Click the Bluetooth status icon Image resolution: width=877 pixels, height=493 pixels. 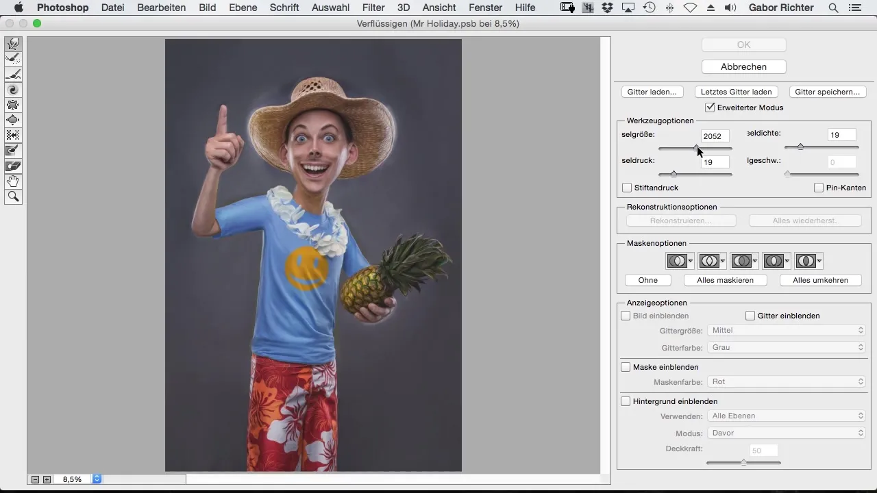(669, 8)
